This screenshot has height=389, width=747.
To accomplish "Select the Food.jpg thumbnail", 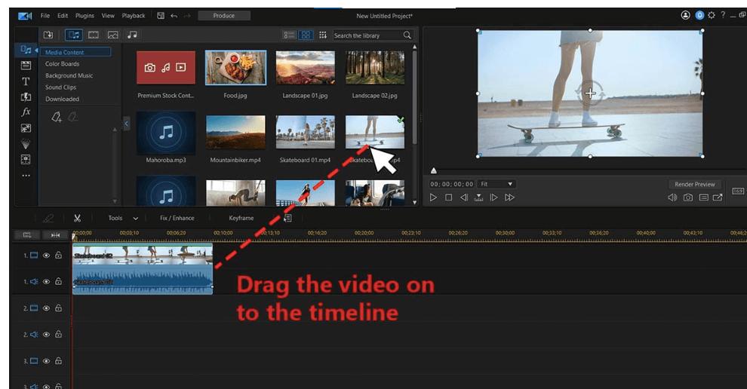I will pyautogui.click(x=235, y=68).
